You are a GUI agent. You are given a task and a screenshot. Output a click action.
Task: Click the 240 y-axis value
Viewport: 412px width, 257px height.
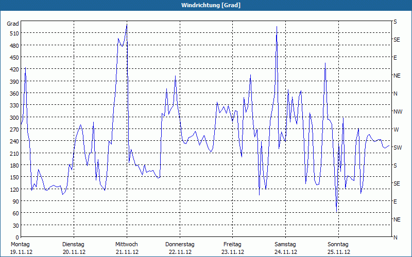[14, 141]
